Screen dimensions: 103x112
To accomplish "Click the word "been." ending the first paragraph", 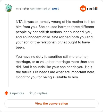I will (20, 47).
